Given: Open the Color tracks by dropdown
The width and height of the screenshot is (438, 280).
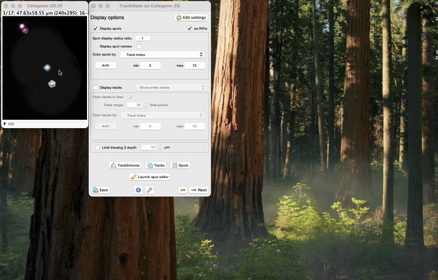Looking at the screenshot, I should pyautogui.click(x=163, y=115).
